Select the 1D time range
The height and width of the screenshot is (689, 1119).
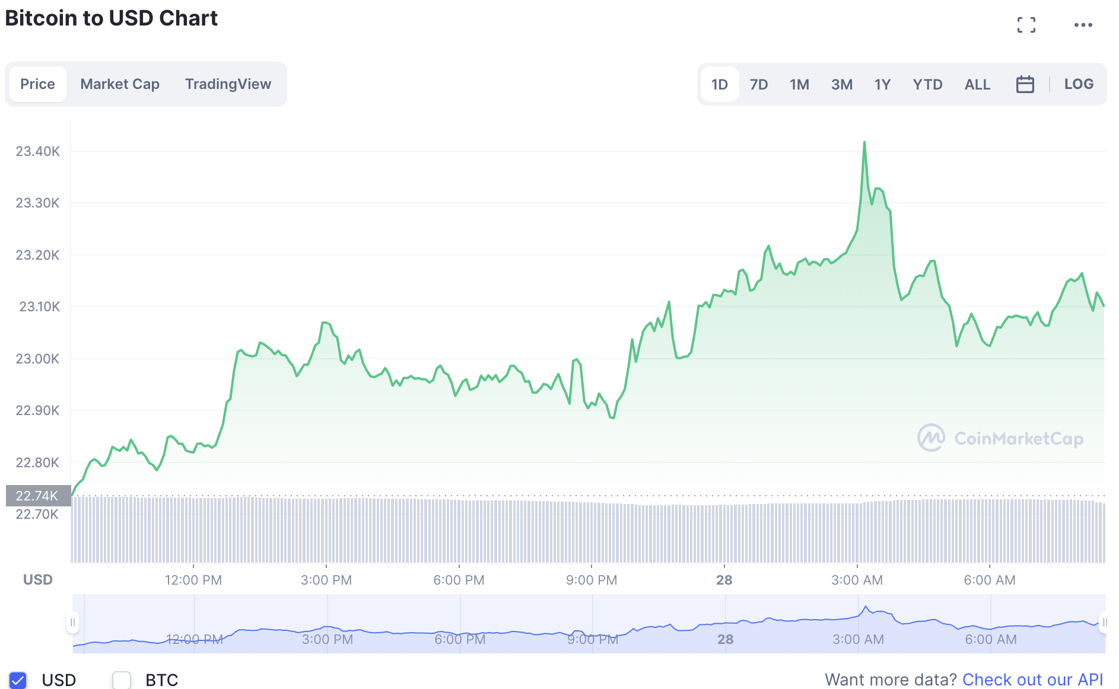(719, 84)
